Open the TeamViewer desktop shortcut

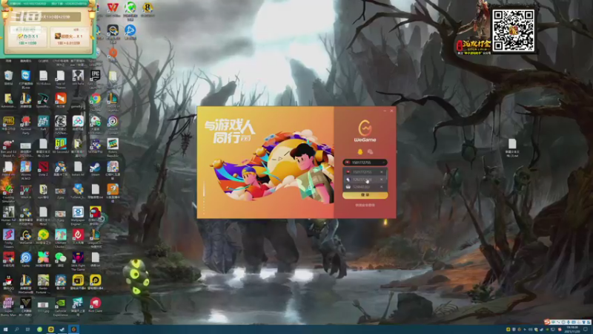(26, 78)
